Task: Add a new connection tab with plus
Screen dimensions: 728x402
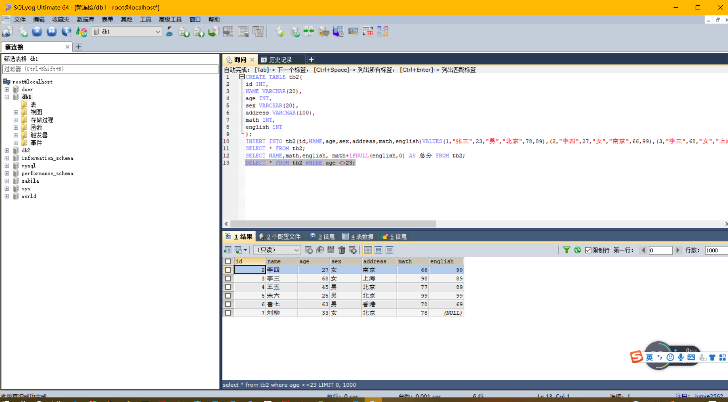Action: click(x=78, y=47)
